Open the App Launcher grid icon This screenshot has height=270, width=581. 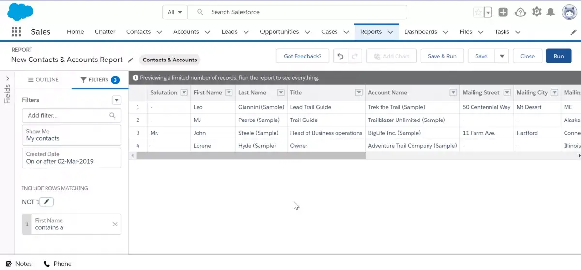coord(16,32)
